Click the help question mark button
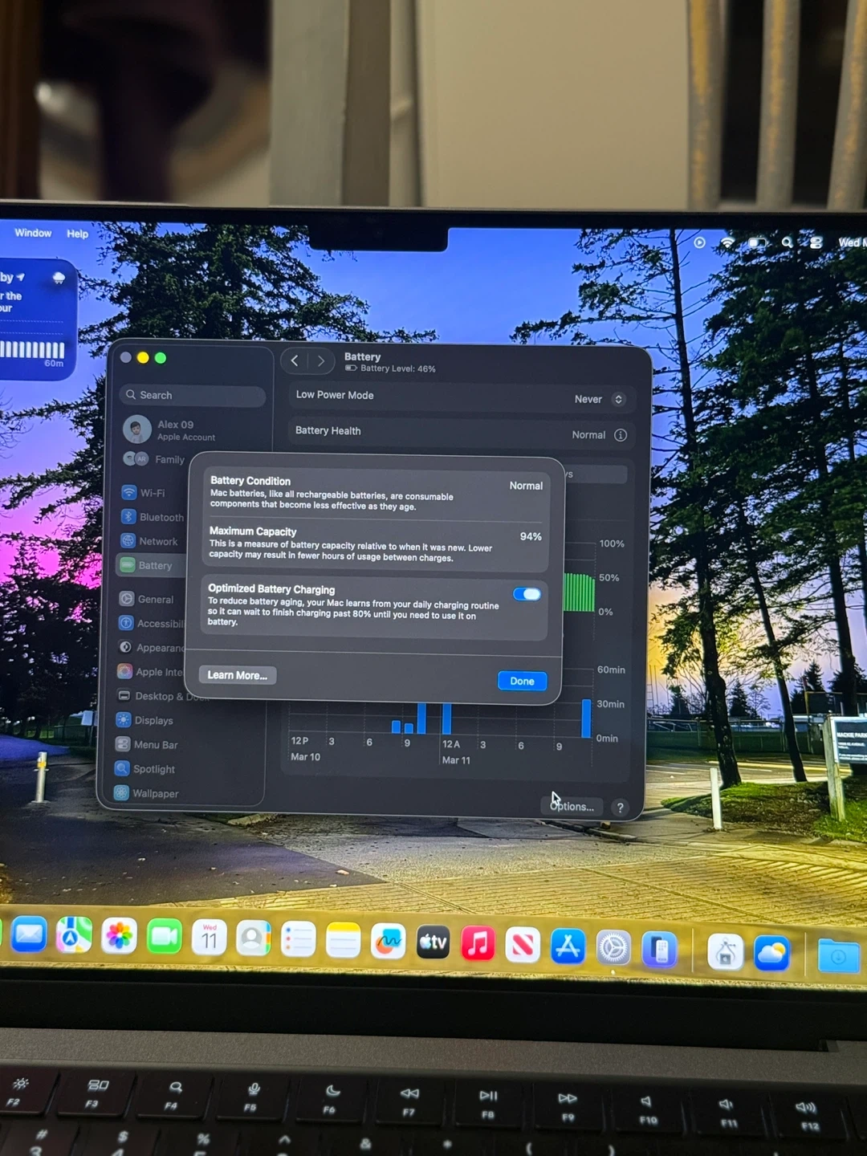The height and width of the screenshot is (1156, 867). [x=620, y=808]
